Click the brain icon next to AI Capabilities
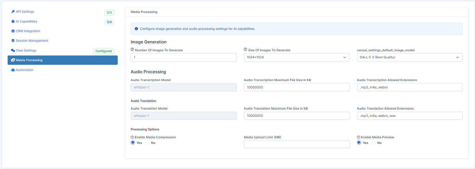The width and height of the screenshot is (475, 169). coord(13,21)
